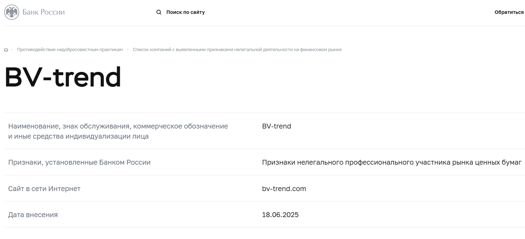525x239 pixels.
Task: Click the Сайт в сети Интернет label
Action: pos(44,189)
